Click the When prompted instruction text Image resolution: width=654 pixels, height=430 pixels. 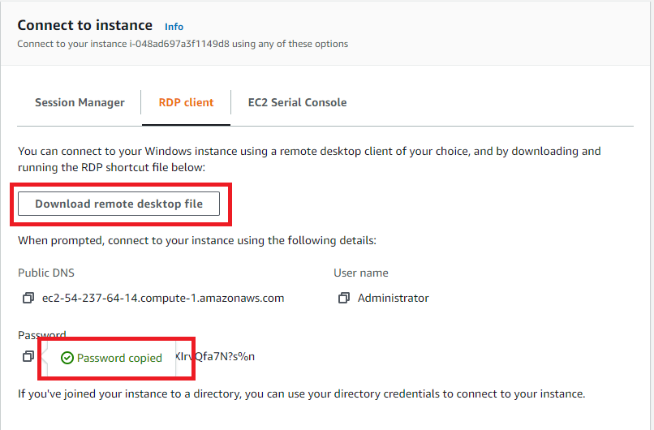coord(197,240)
